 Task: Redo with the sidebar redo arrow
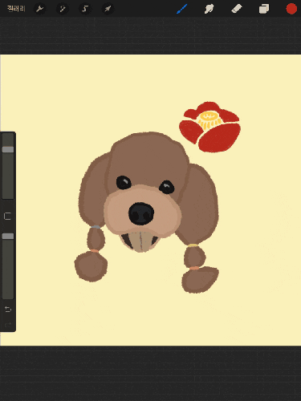tap(8, 325)
